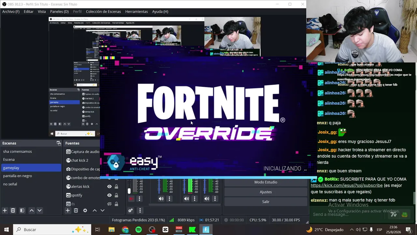Open scene filters icon in Escenas panel
This screenshot has height=235, width=417.
pyautogui.click(x=22, y=211)
